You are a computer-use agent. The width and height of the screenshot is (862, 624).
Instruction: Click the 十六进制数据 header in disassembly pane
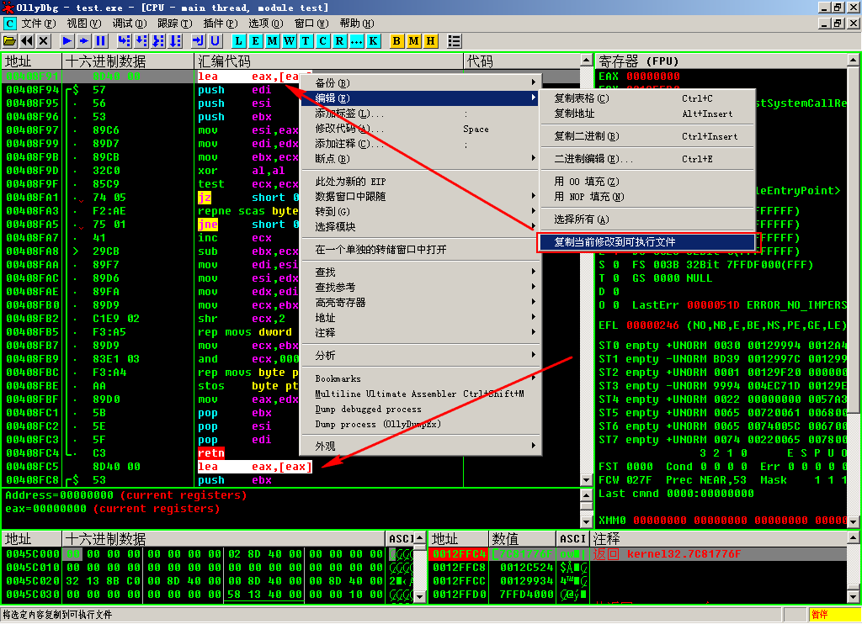pyautogui.click(x=128, y=61)
